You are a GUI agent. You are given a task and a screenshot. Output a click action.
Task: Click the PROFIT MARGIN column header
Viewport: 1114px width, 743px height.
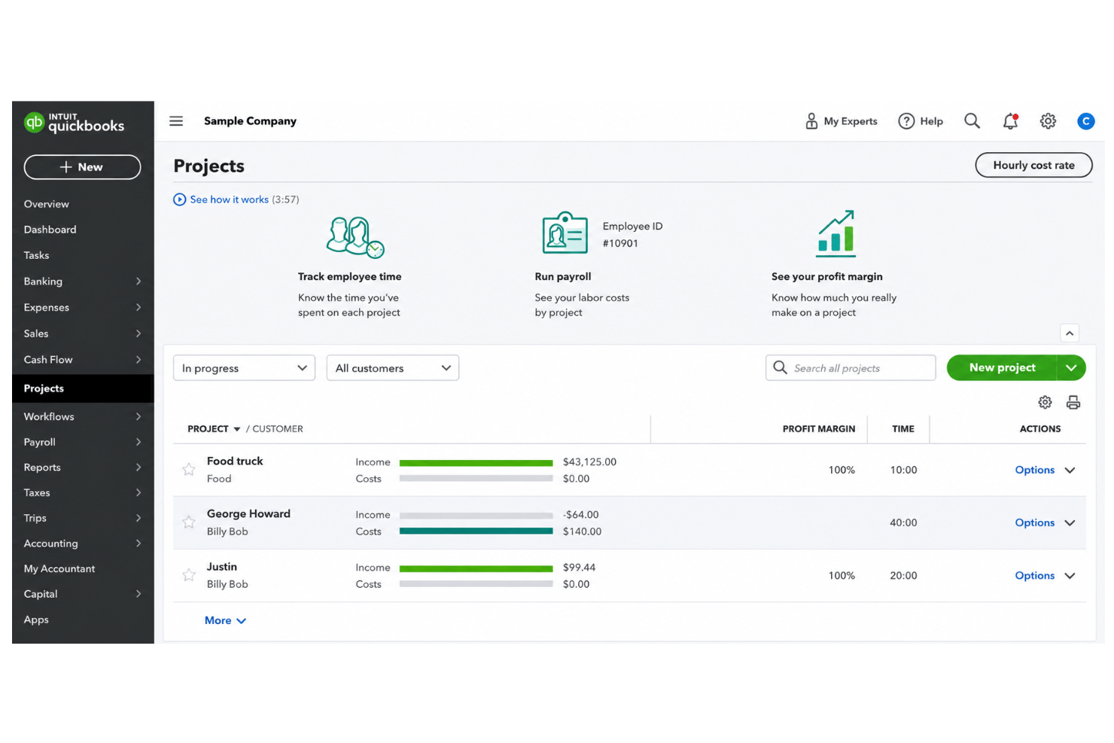pyautogui.click(x=818, y=429)
